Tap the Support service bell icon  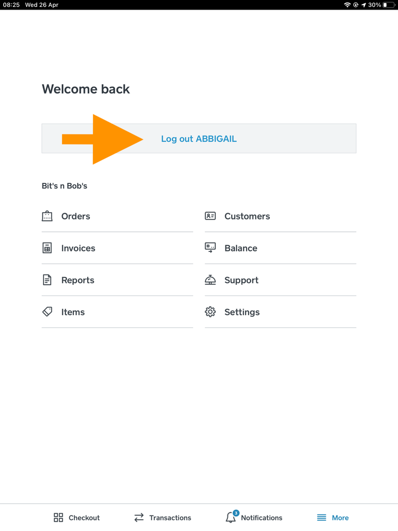coord(210,280)
